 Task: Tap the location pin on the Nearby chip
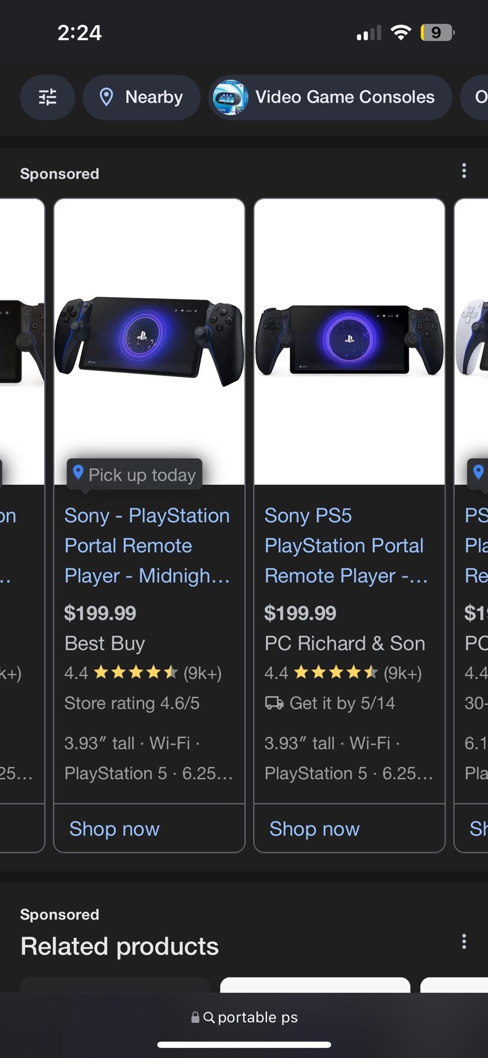pos(108,98)
